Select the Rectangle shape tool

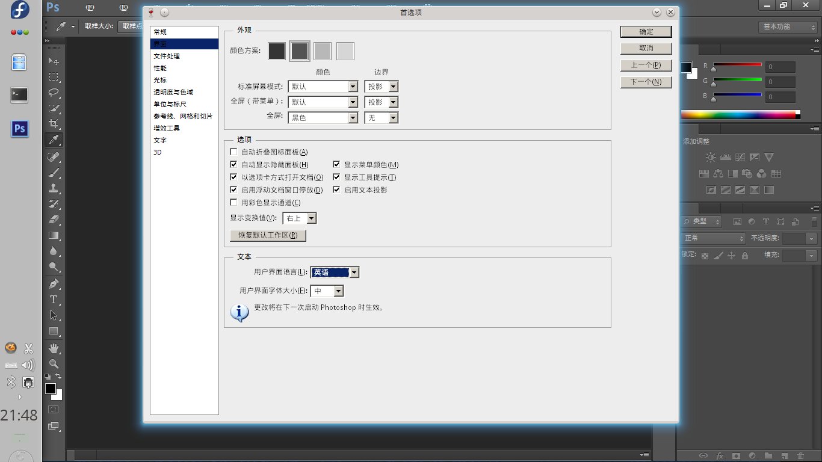pos(54,331)
